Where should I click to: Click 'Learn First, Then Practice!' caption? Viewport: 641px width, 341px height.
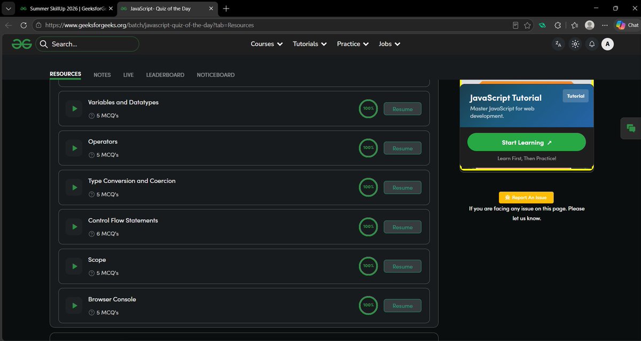coord(527,158)
